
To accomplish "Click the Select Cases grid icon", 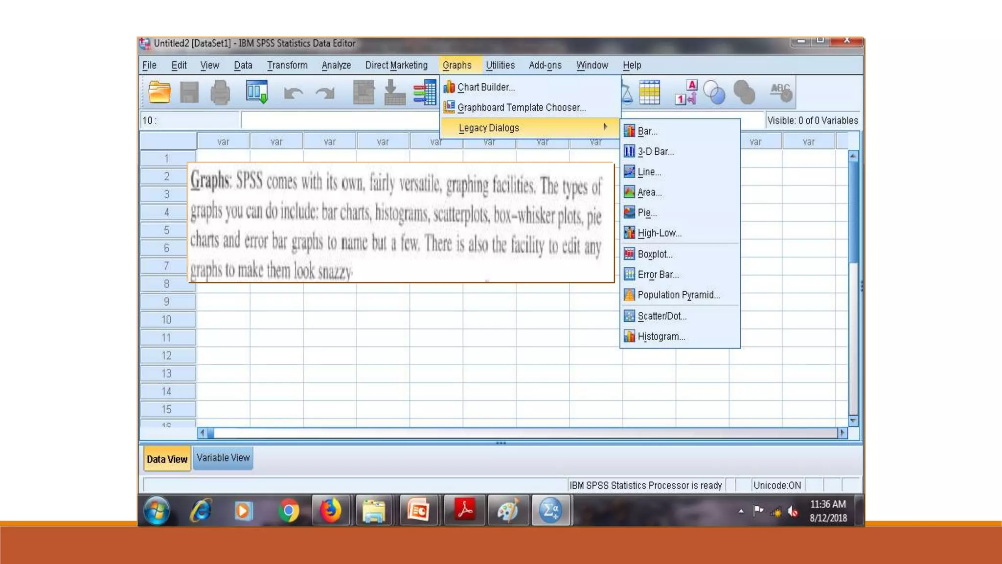I will [x=649, y=92].
